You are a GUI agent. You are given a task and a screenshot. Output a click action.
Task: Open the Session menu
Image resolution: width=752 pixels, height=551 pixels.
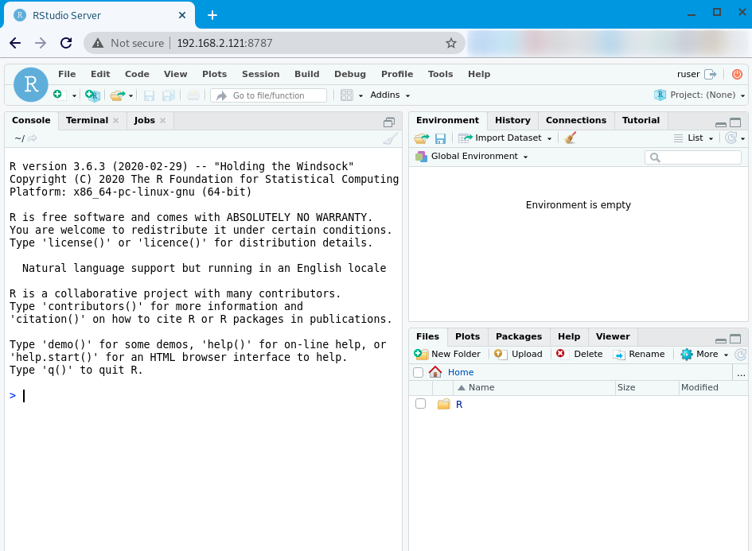coord(260,73)
